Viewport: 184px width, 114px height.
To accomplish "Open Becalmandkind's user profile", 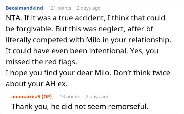I will pos(24,8).
